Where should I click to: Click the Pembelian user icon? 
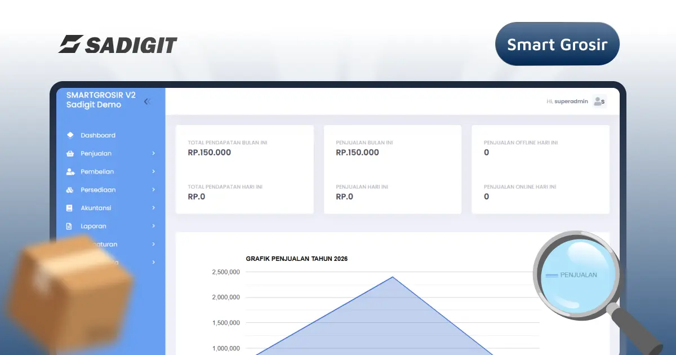click(x=70, y=171)
